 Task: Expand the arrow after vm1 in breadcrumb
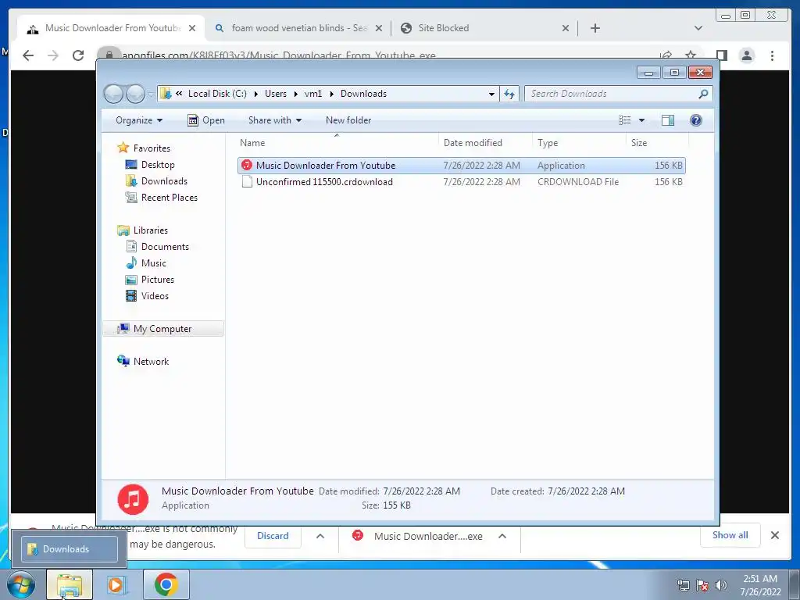coord(331,94)
